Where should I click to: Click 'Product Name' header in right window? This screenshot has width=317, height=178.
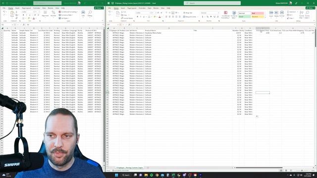[x=151, y=31]
